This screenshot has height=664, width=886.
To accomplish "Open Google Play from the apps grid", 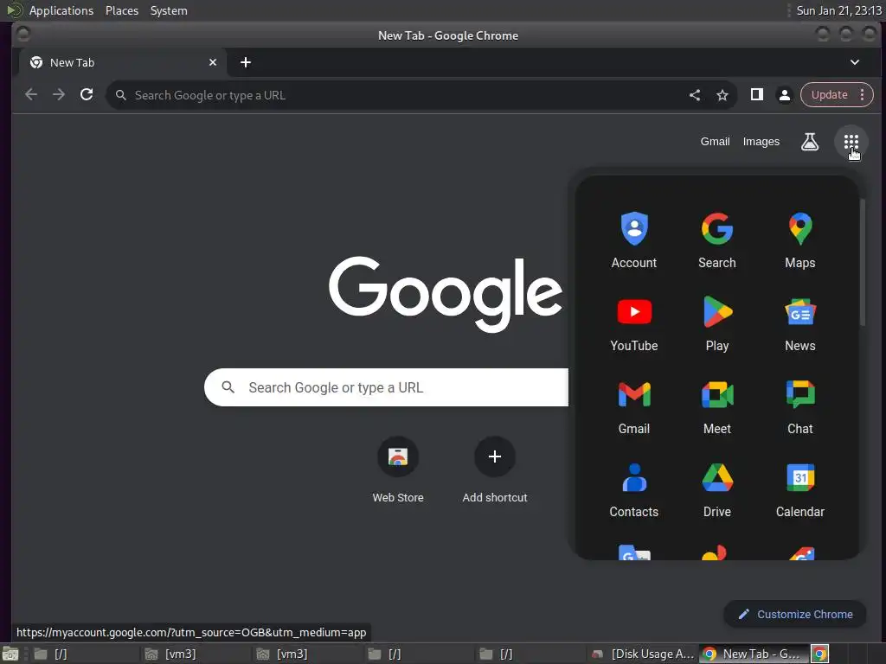I will point(717,323).
